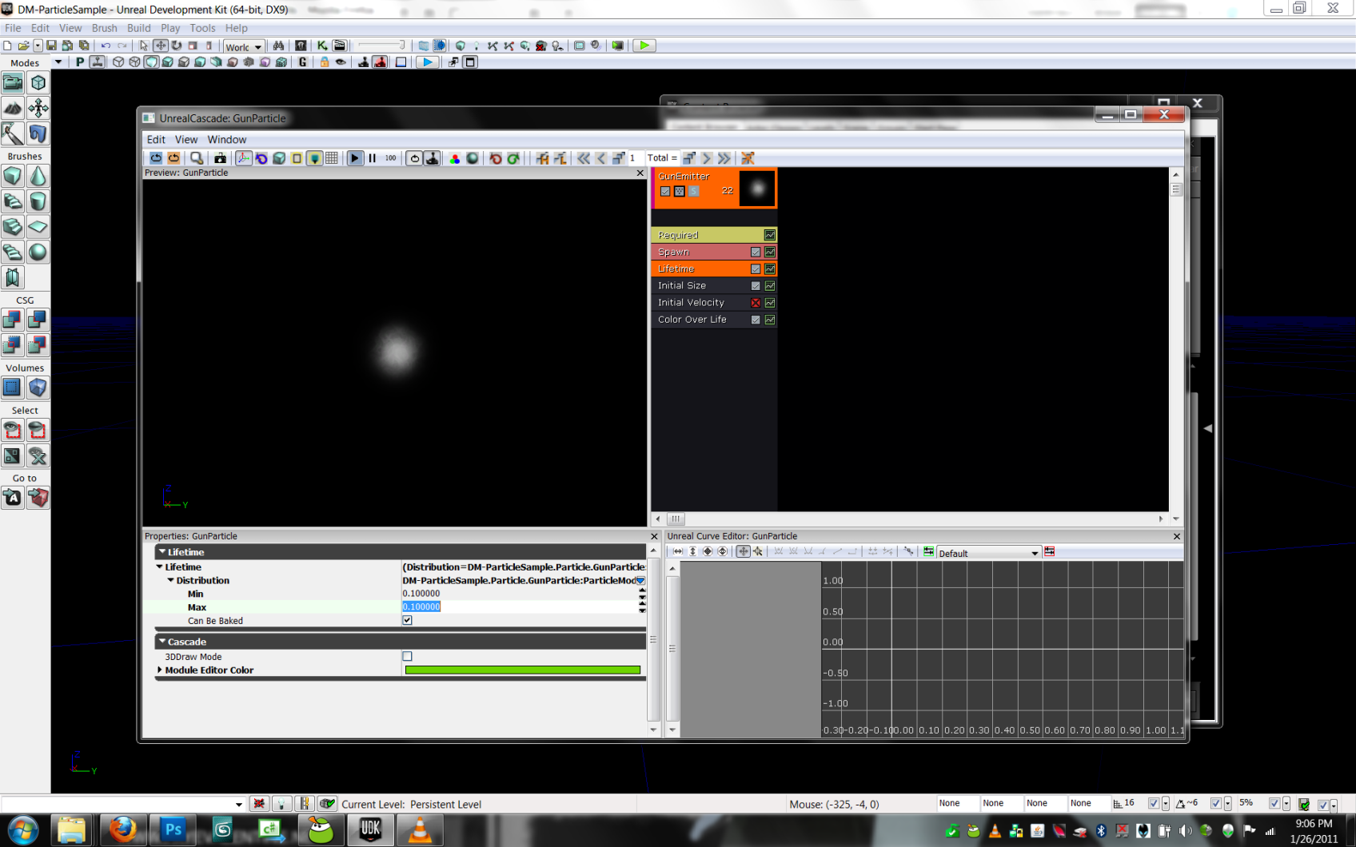The width and height of the screenshot is (1356, 847).
Task: Open Photoshop from the Windows taskbar
Action: coord(173,829)
